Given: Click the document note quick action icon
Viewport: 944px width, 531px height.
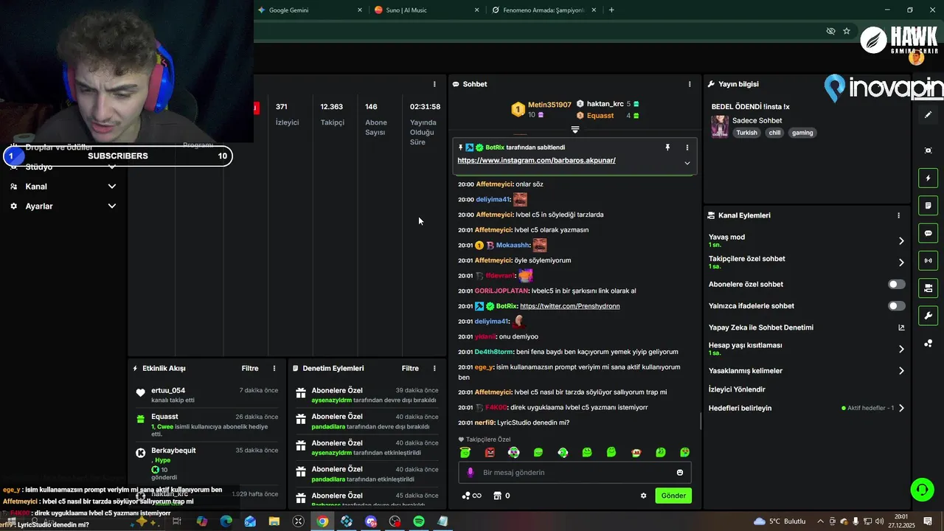Looking at the screenshot, I should click(x=928, y=205).
